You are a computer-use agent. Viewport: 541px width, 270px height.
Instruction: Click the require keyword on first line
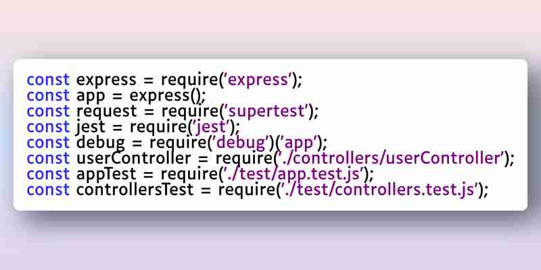click(x=189, y=80)
